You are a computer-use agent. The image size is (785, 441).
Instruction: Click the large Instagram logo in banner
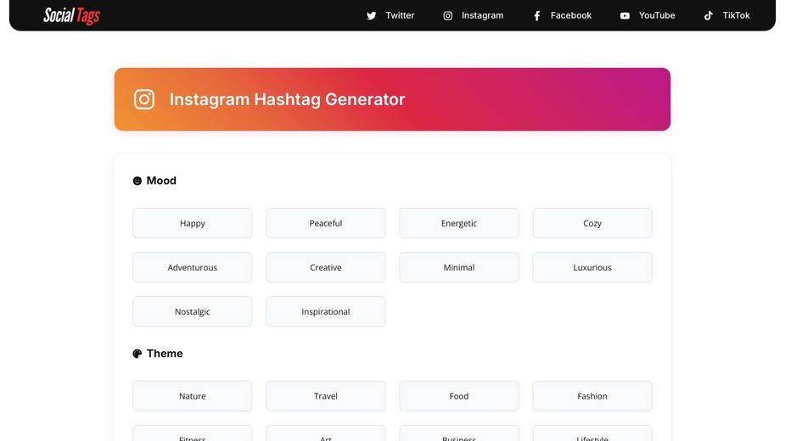[144, 99]
